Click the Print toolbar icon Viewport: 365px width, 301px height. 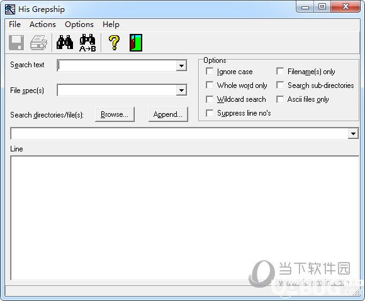point(38,43)
